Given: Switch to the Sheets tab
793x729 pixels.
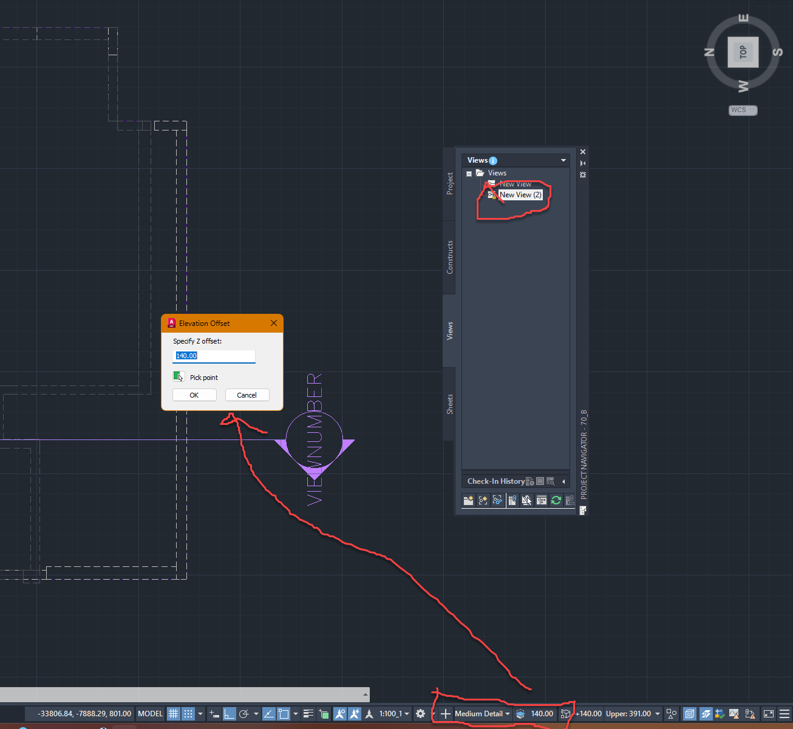Looking at the screenshot, I should 449,402.
